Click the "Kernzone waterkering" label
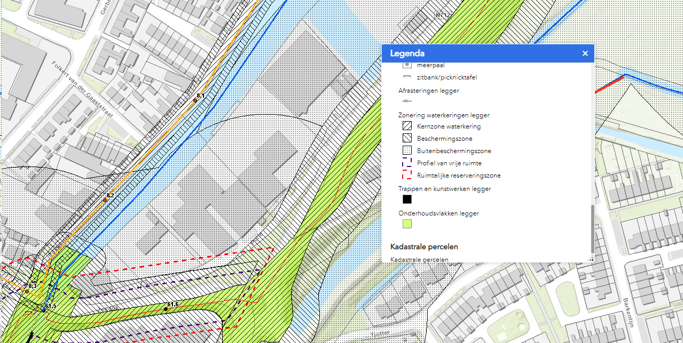The height and width of the screenshot is (343, 683). coord(449,126)
